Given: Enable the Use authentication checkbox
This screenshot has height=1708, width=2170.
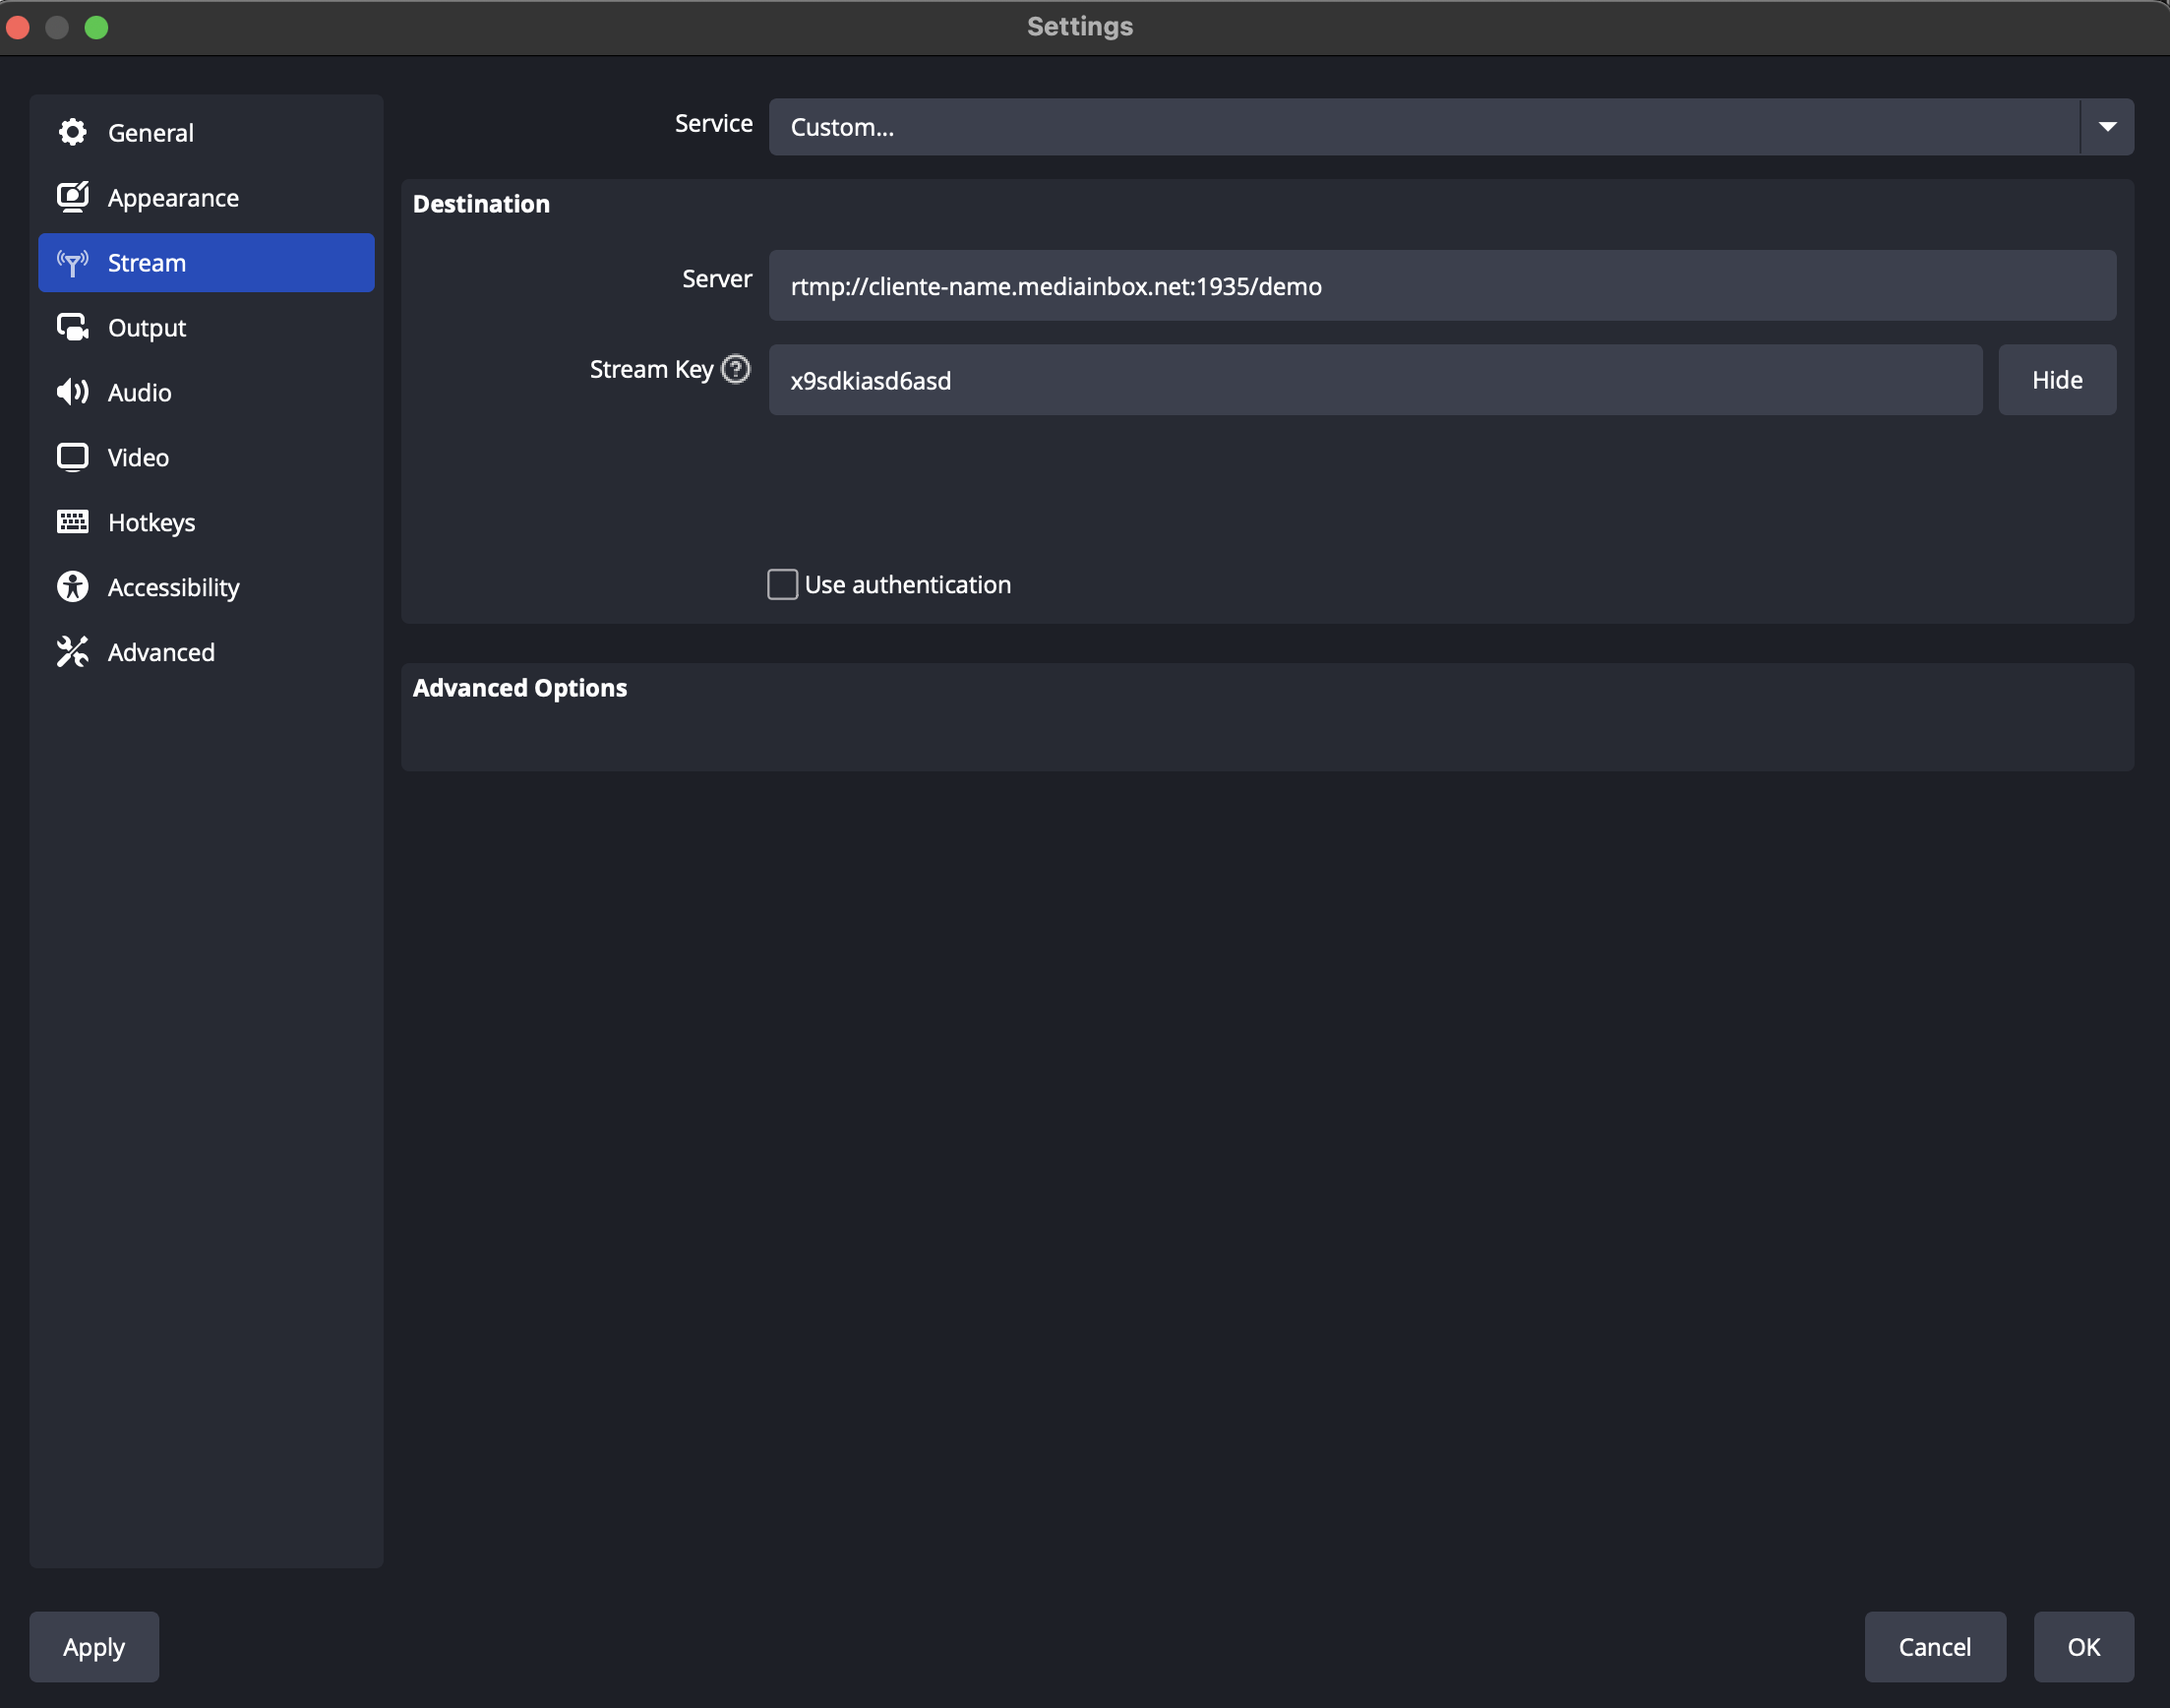Looking at the screenshot, I should coord(782,584).
